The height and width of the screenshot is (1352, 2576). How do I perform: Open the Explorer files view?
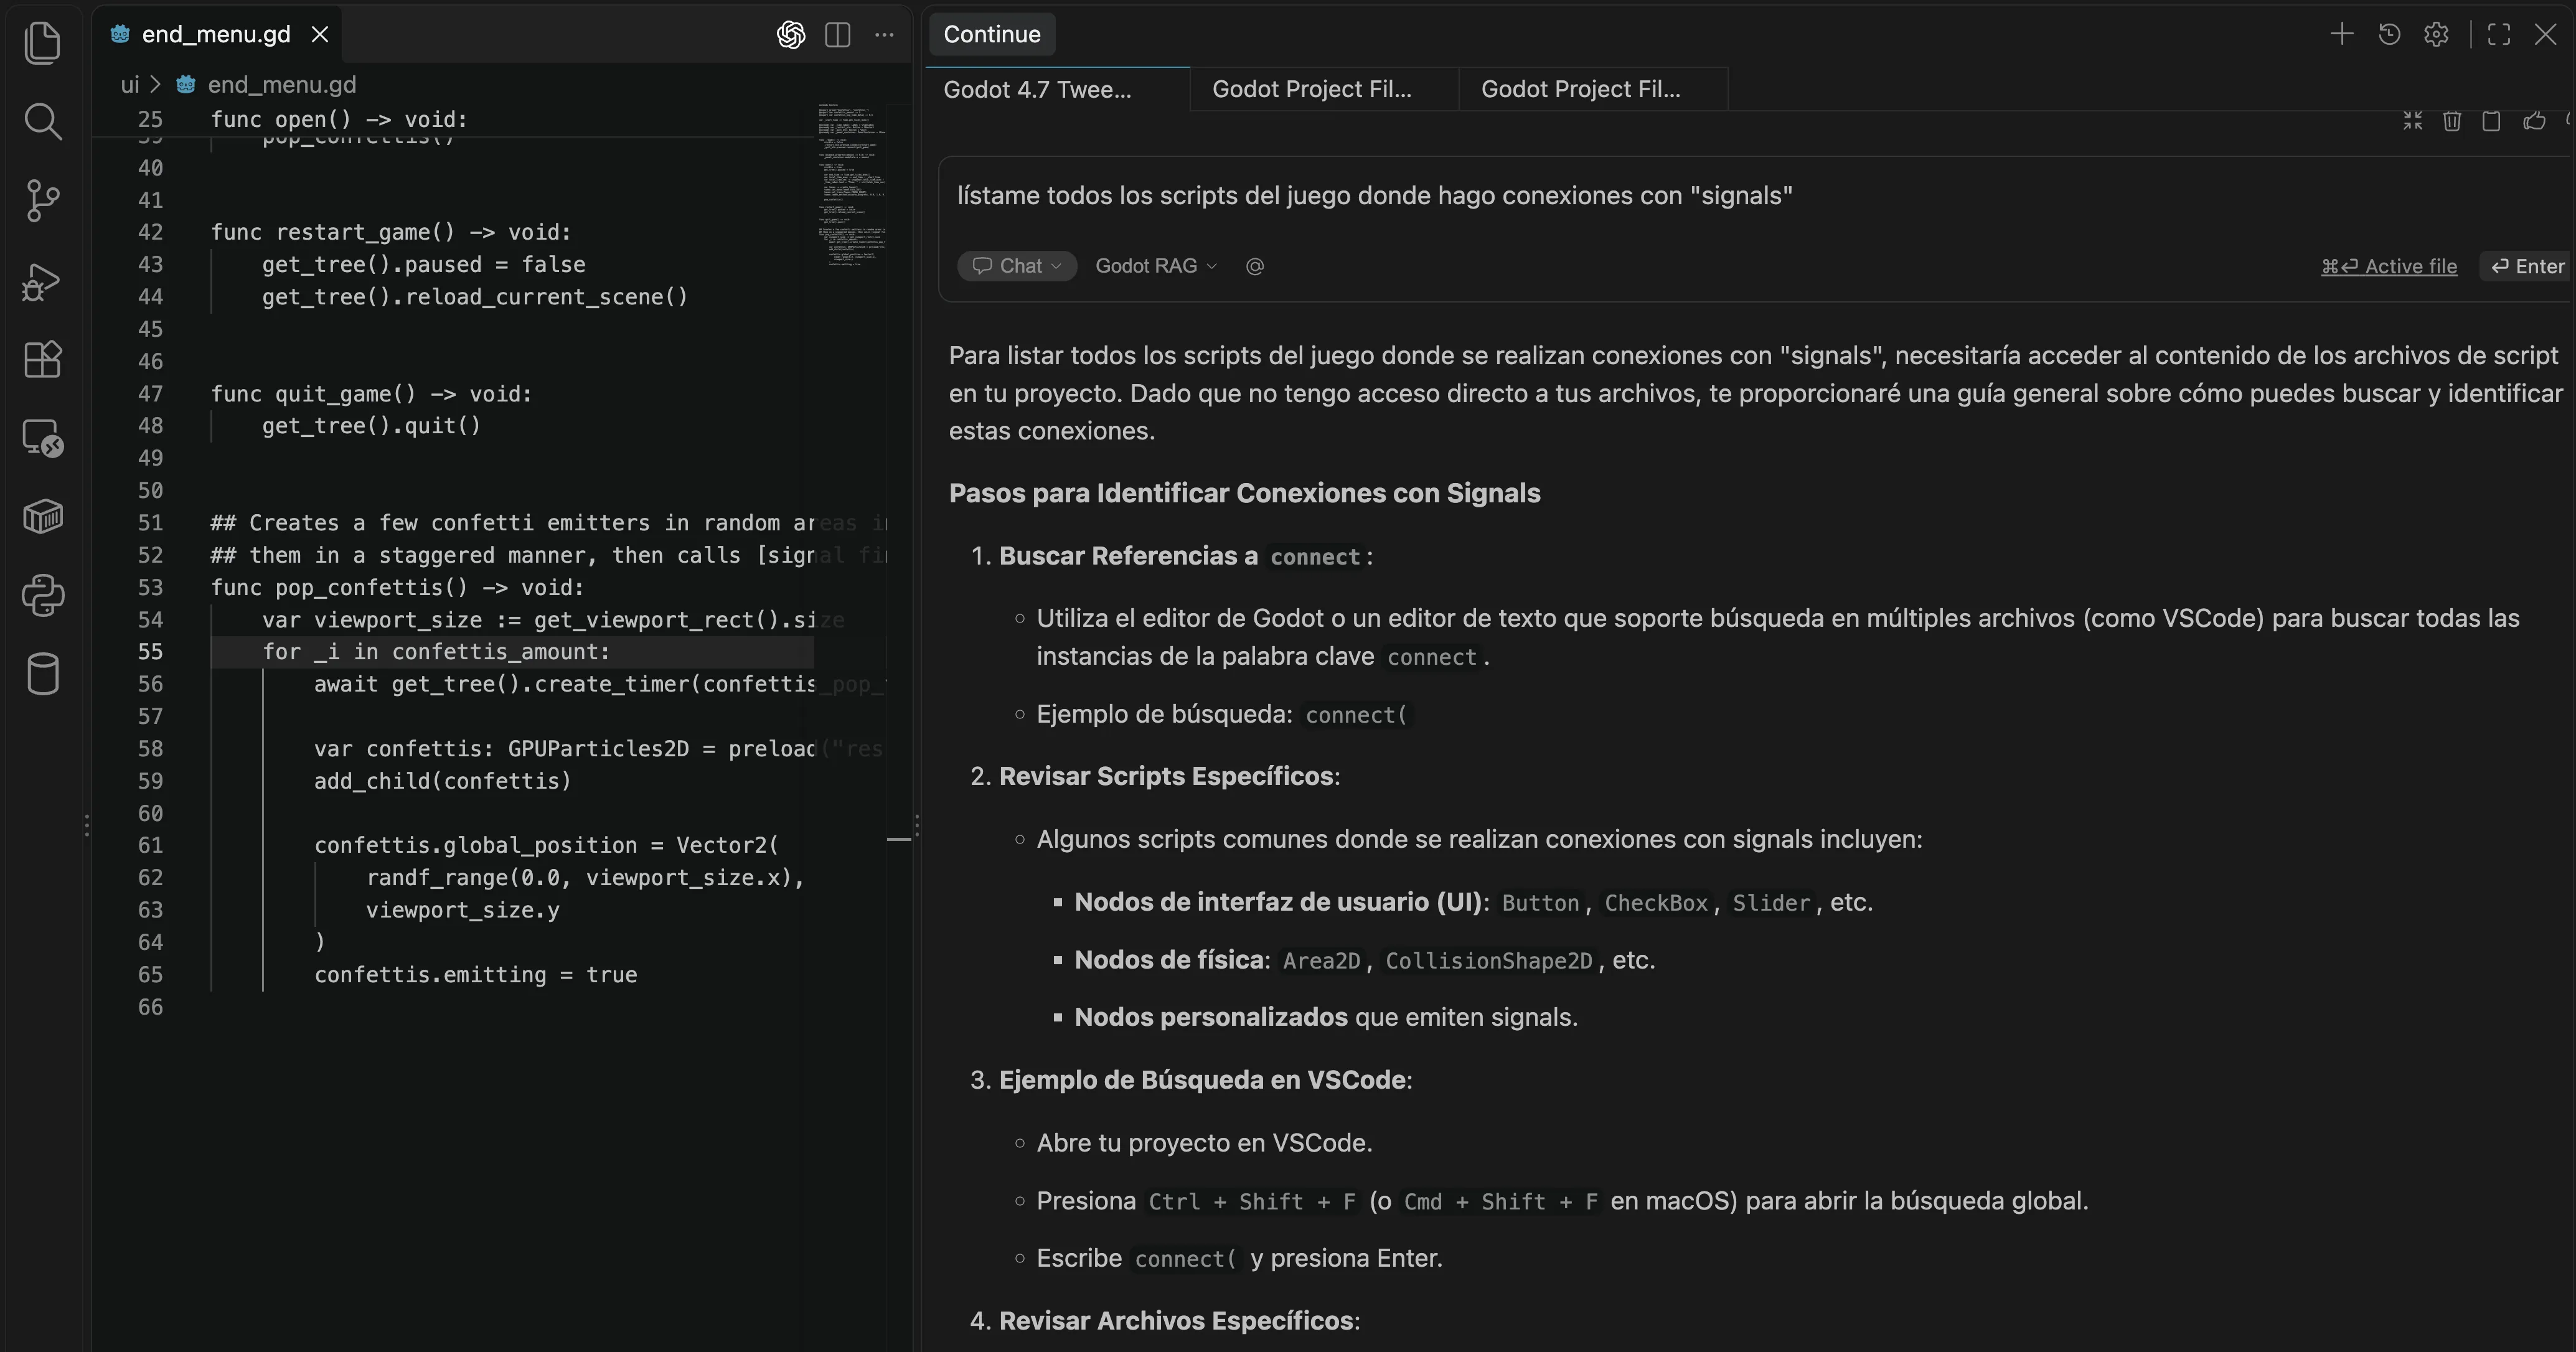(x=42, y=43)
